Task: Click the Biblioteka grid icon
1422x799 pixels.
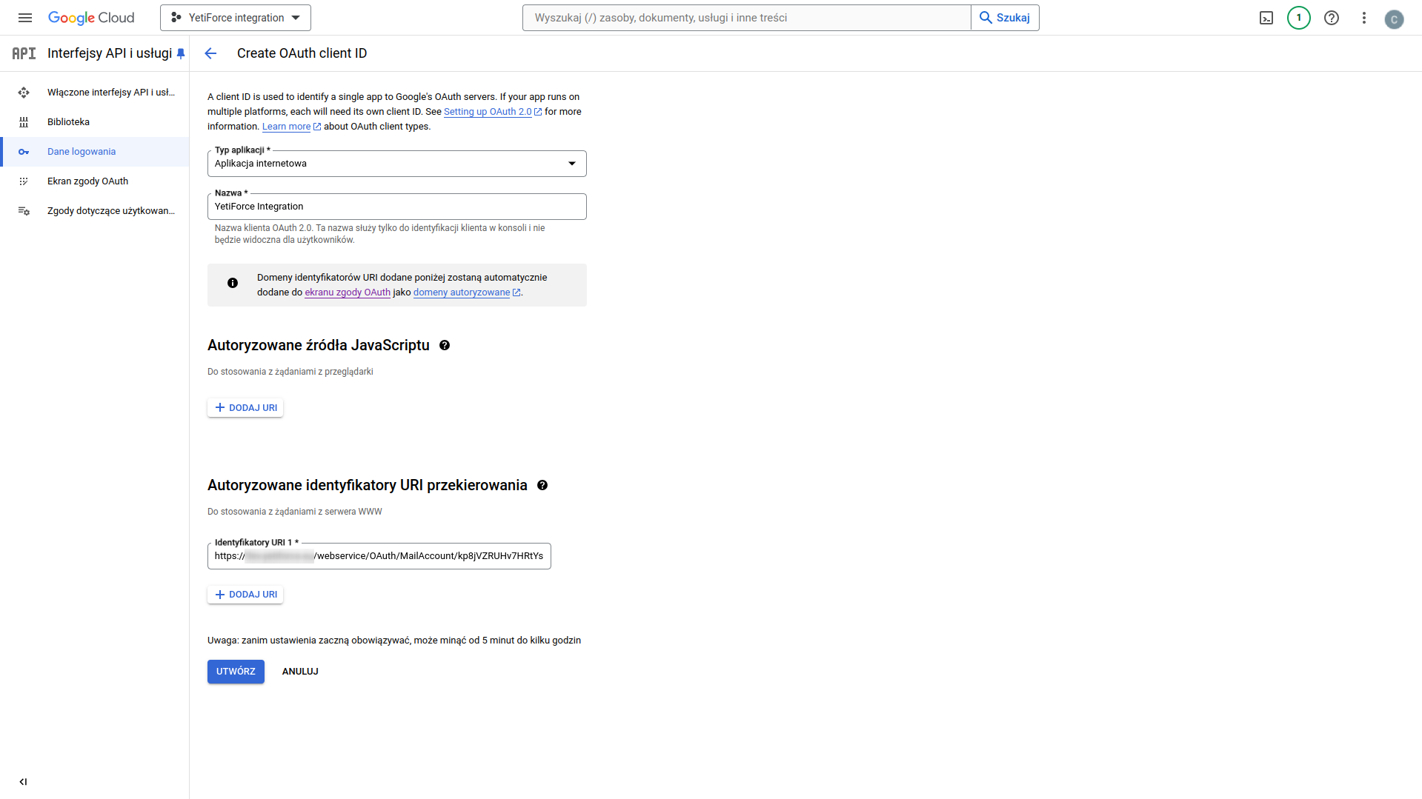Action: pyautogui.click(x=24, y=122)
